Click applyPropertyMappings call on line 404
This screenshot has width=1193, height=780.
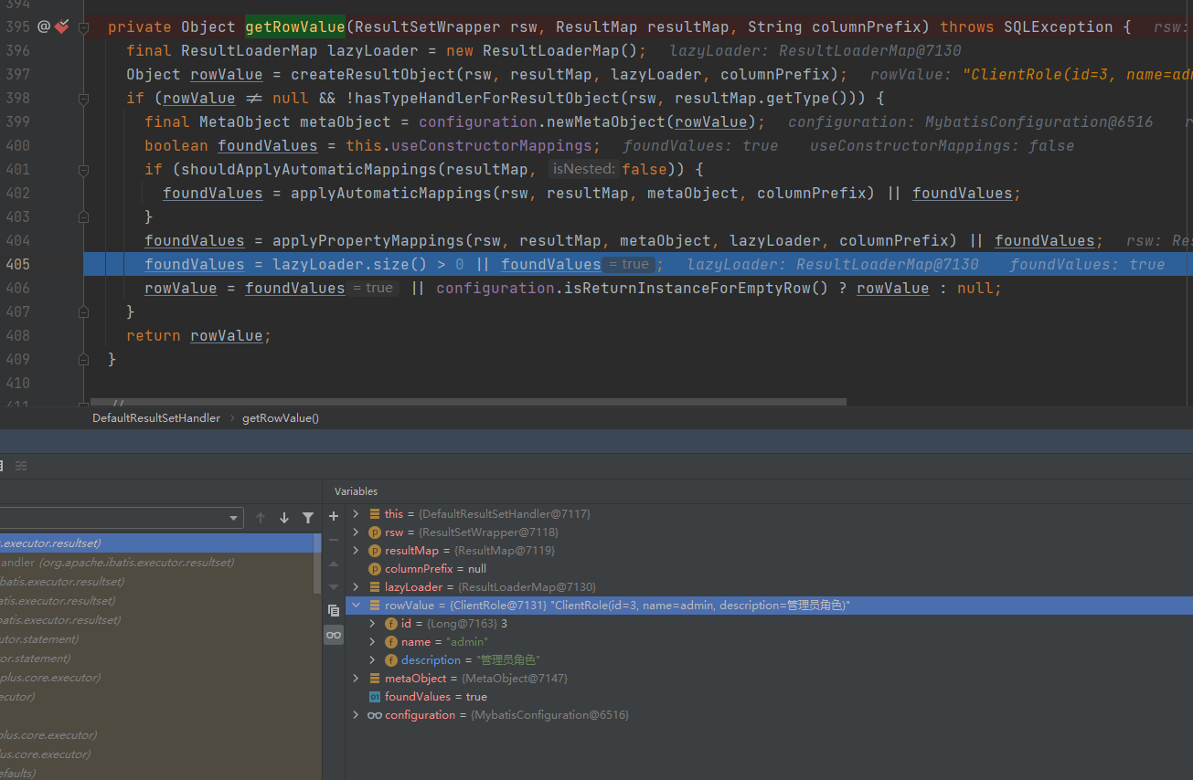click(x=368, y=240)
